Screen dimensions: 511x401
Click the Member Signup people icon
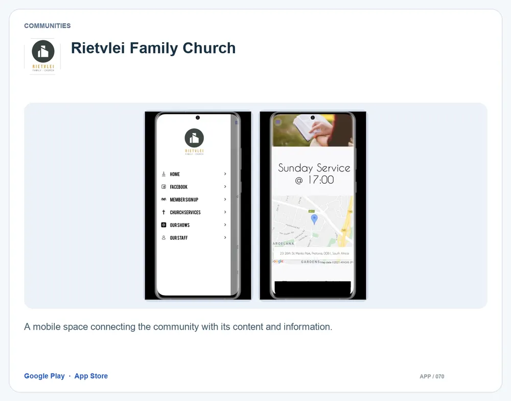tap(164, 199)
